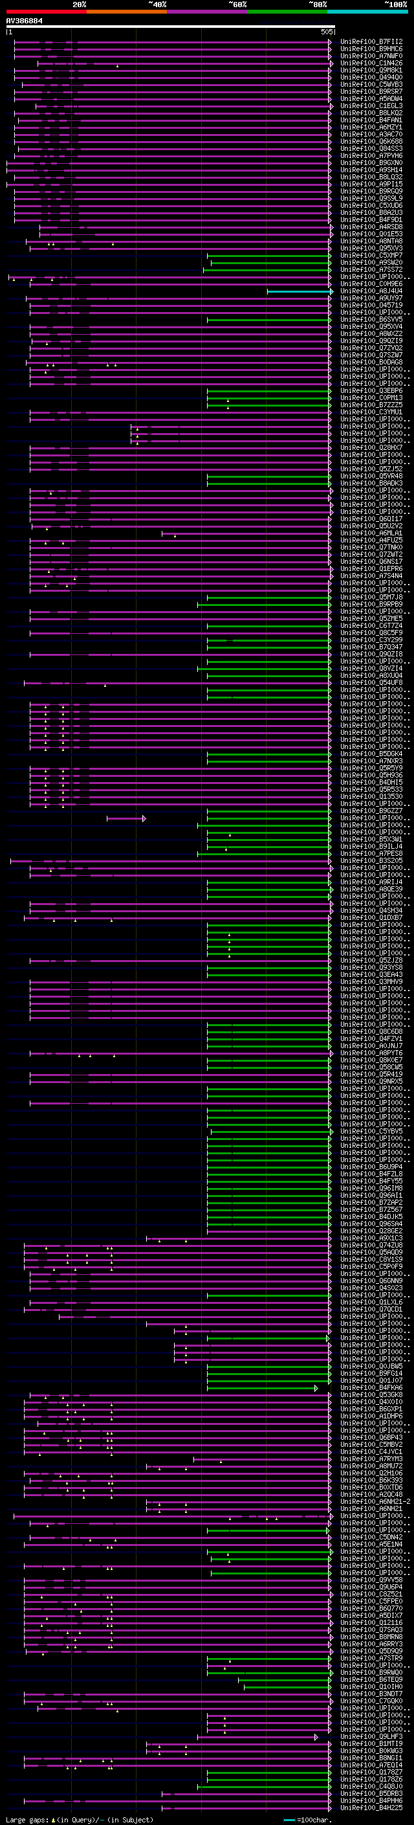Viewport: 414px width, 1825px height.
Task: Click the UniRef100_C5YBV5 label
Action: point(371,1132)
